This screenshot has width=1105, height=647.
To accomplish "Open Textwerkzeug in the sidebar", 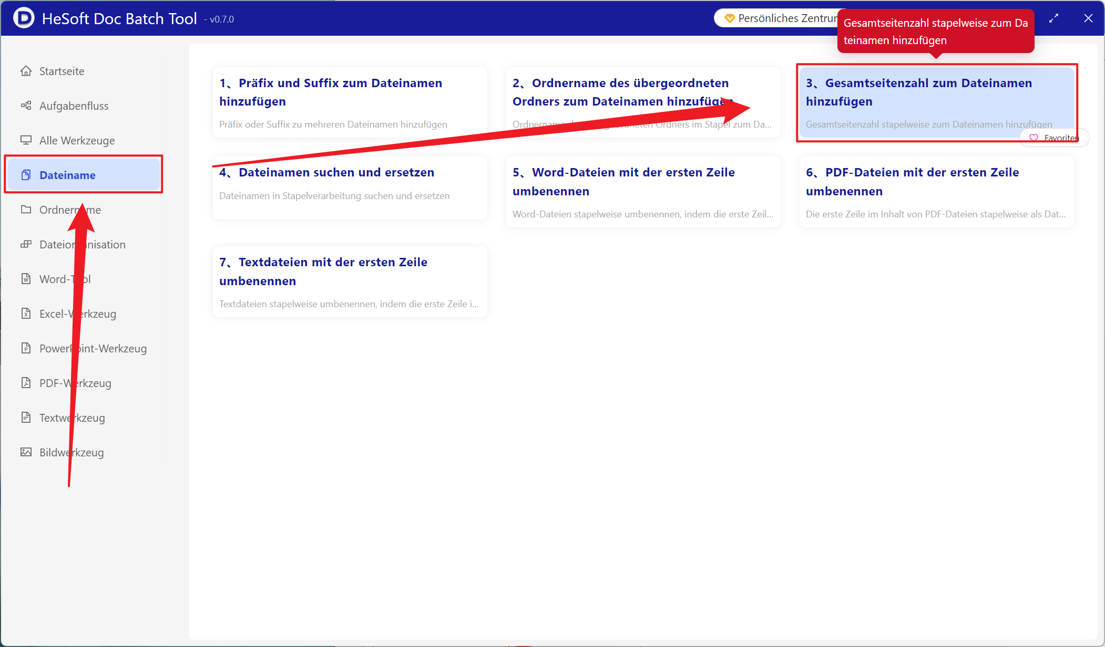I will pyautogui.click(x=83, y=418).
